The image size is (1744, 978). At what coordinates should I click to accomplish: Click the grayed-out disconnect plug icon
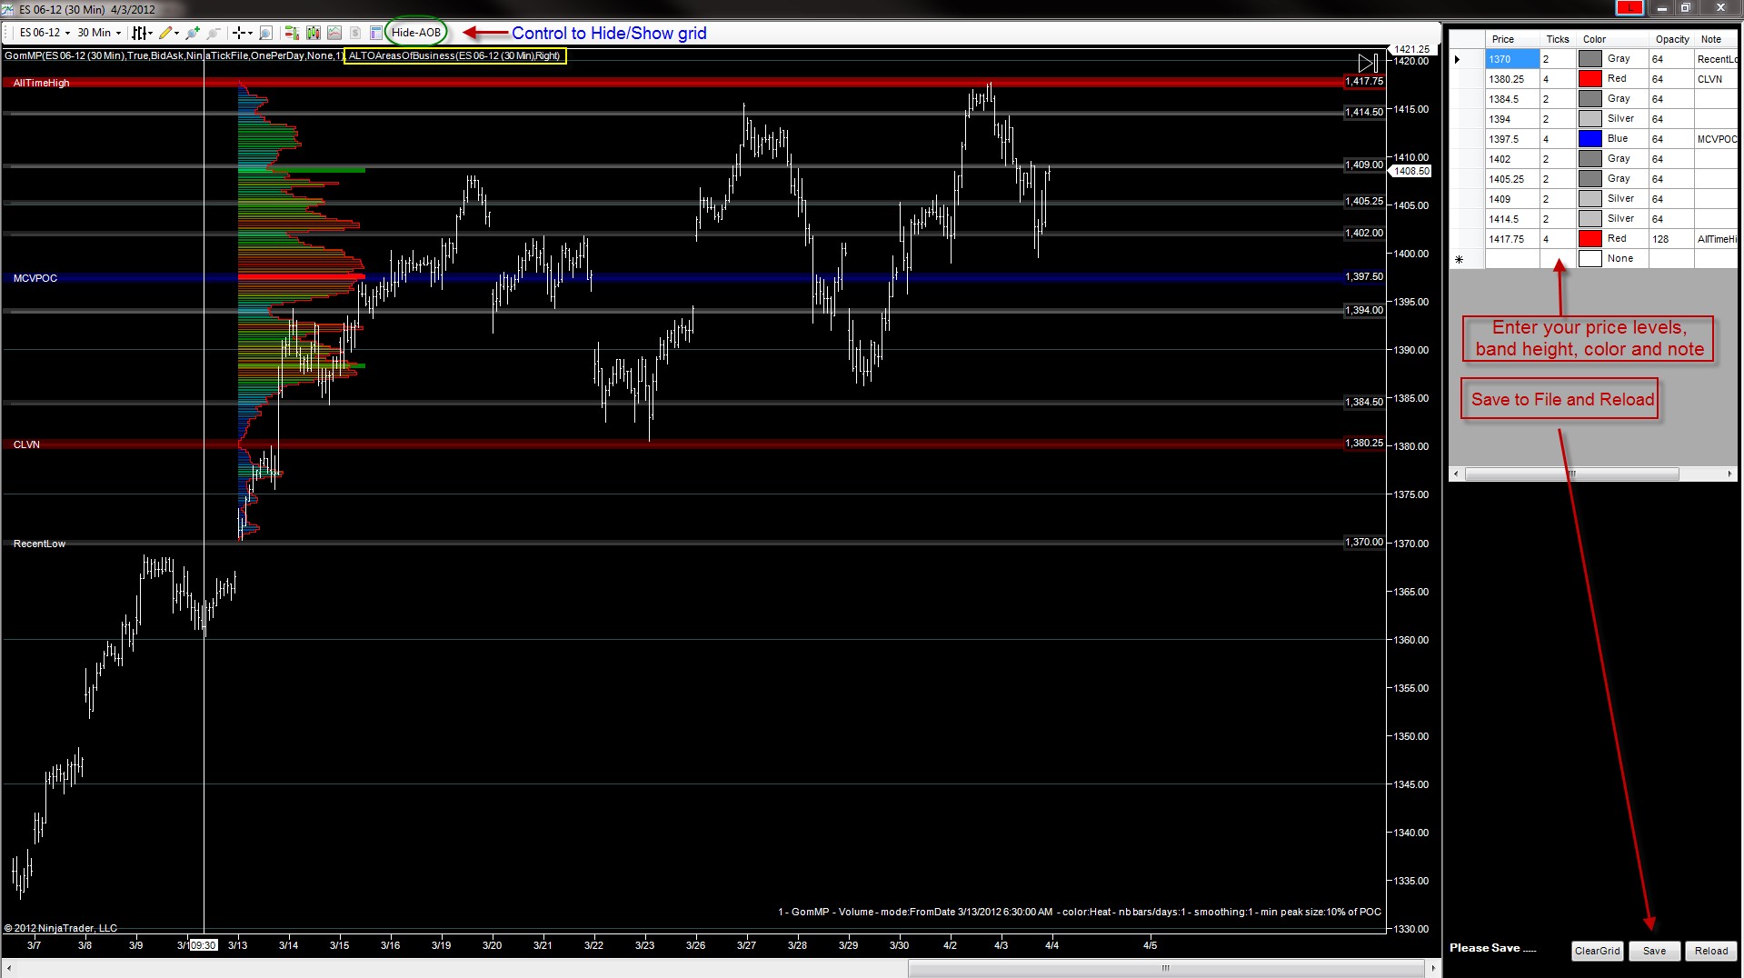(x=214, y=33)
